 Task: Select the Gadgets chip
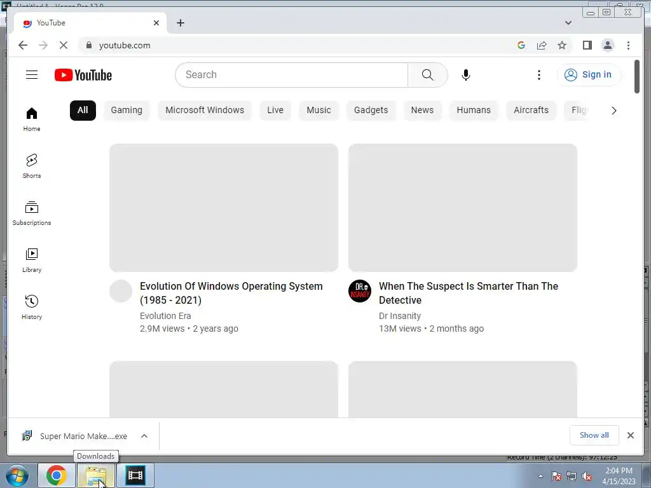tap(371, 111)
